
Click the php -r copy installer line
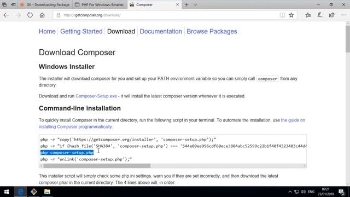(x=128, y=140)
